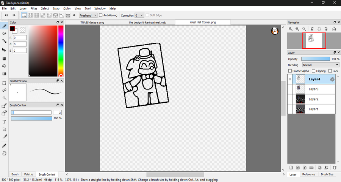This screenshot has width=341, height=182.
Task: Select the Eraser tool
Action: pos(4,33)
